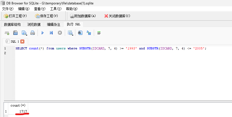Switch to 浏览数据 tab
The image size is (232, 117).
[x=34, y=24]
